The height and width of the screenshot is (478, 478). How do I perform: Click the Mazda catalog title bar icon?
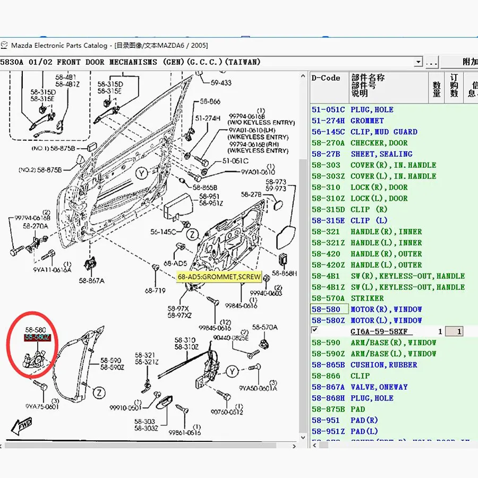pos(4,45)
